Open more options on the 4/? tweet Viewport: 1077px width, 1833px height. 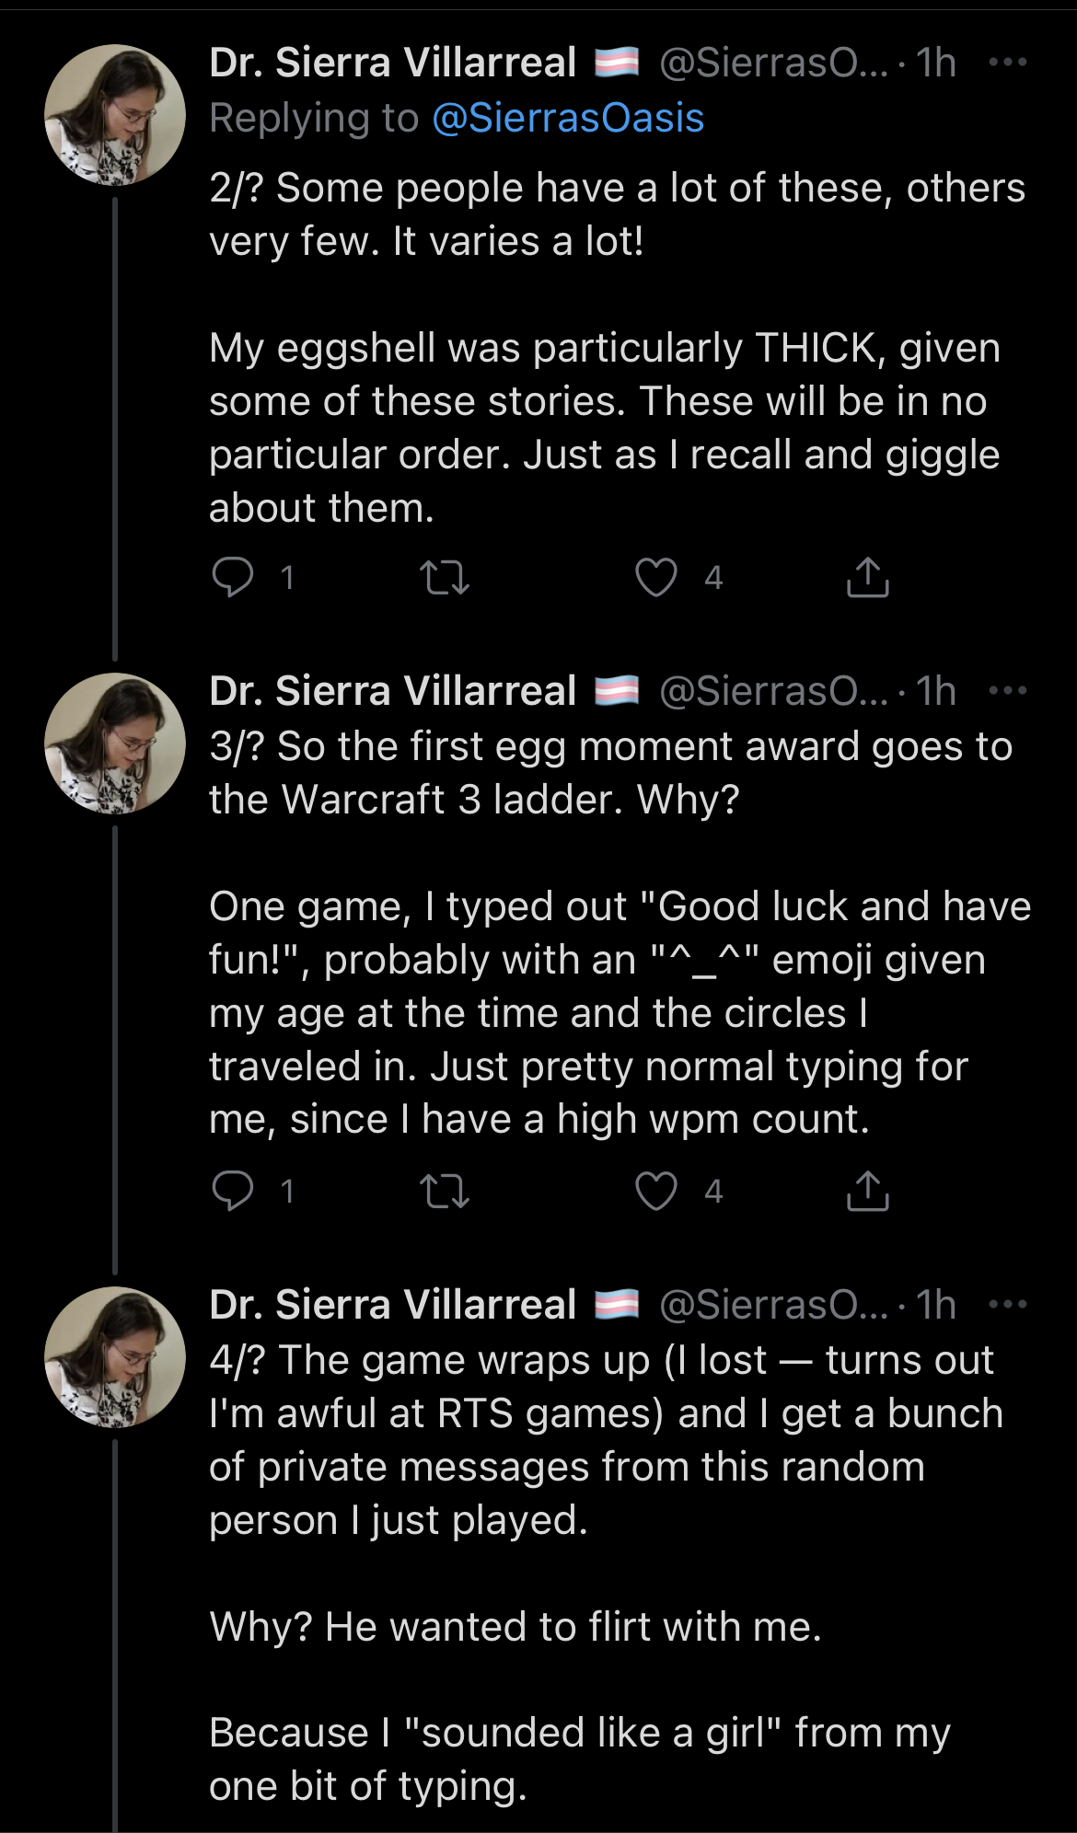coord(1007,1305)
